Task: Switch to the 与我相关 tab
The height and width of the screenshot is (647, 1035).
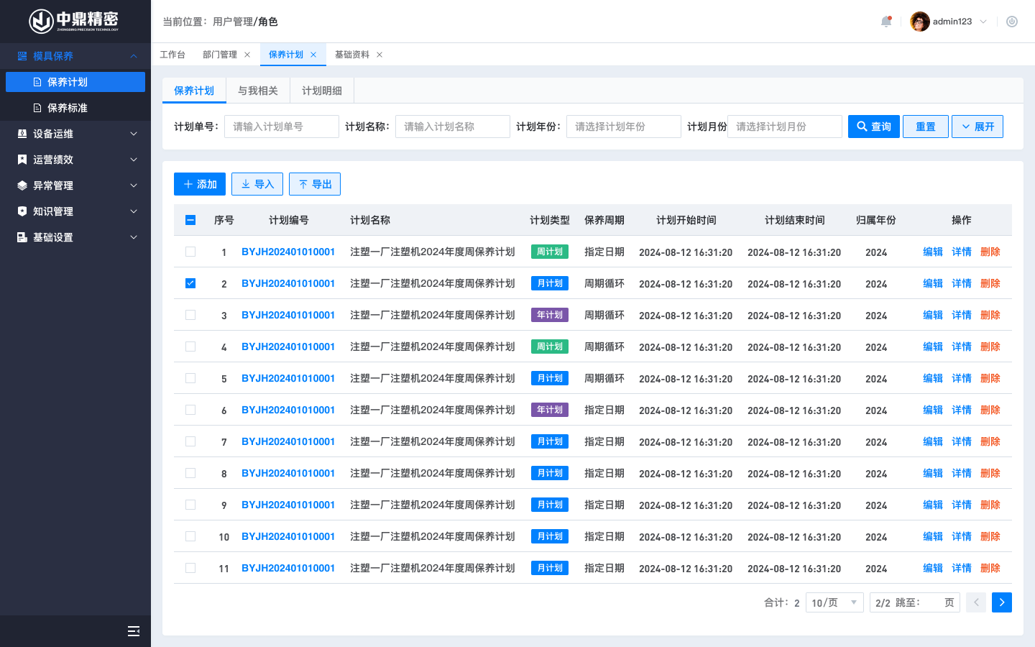Action: click(258, 91)
